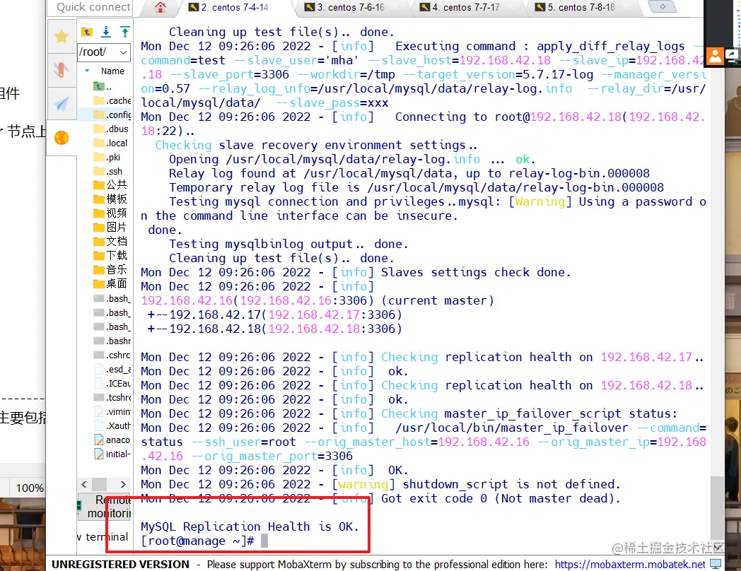Open the home tab icon
The height and width of the screenshot is (571, 741).
coord(161,7)
